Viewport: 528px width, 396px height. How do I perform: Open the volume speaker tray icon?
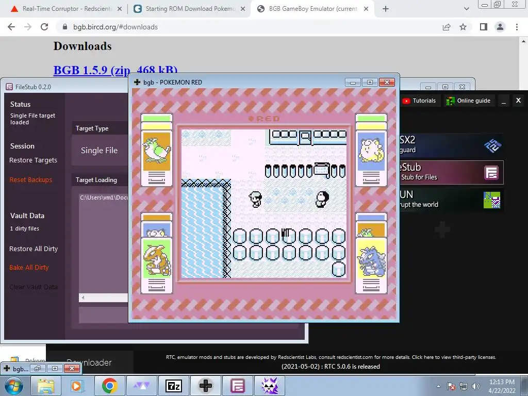click(x=476, y=386)
